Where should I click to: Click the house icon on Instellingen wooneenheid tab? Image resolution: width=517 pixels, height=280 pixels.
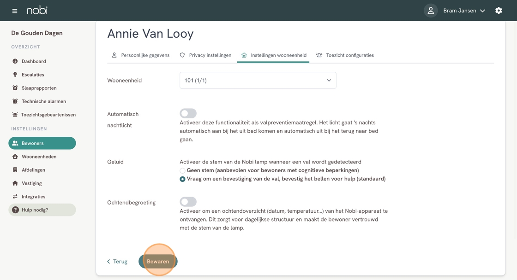tap(244, 55)
